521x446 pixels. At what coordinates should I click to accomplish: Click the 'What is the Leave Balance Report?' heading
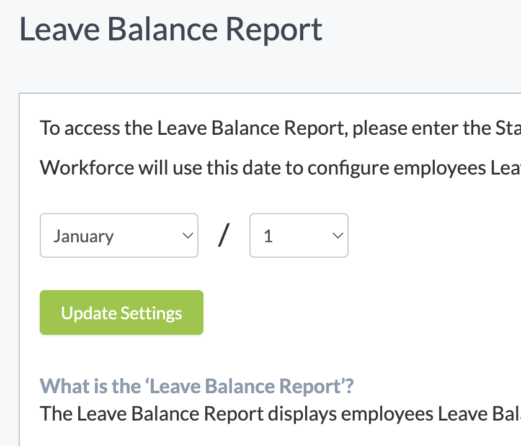pyautogui.click(x=197, y=386)
